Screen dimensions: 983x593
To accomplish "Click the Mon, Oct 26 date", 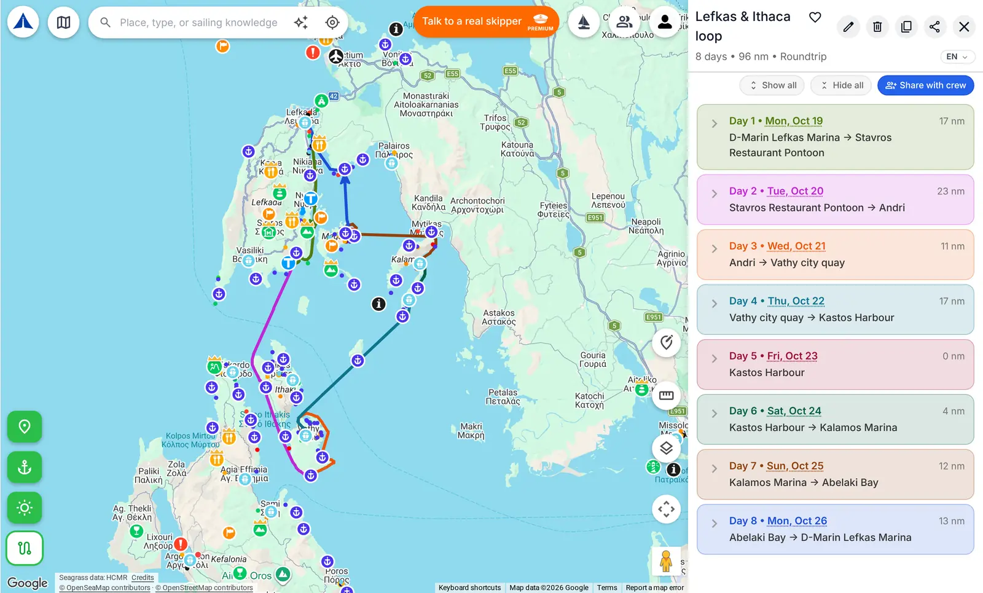I will pyautogui.click(x=797, y=521).
